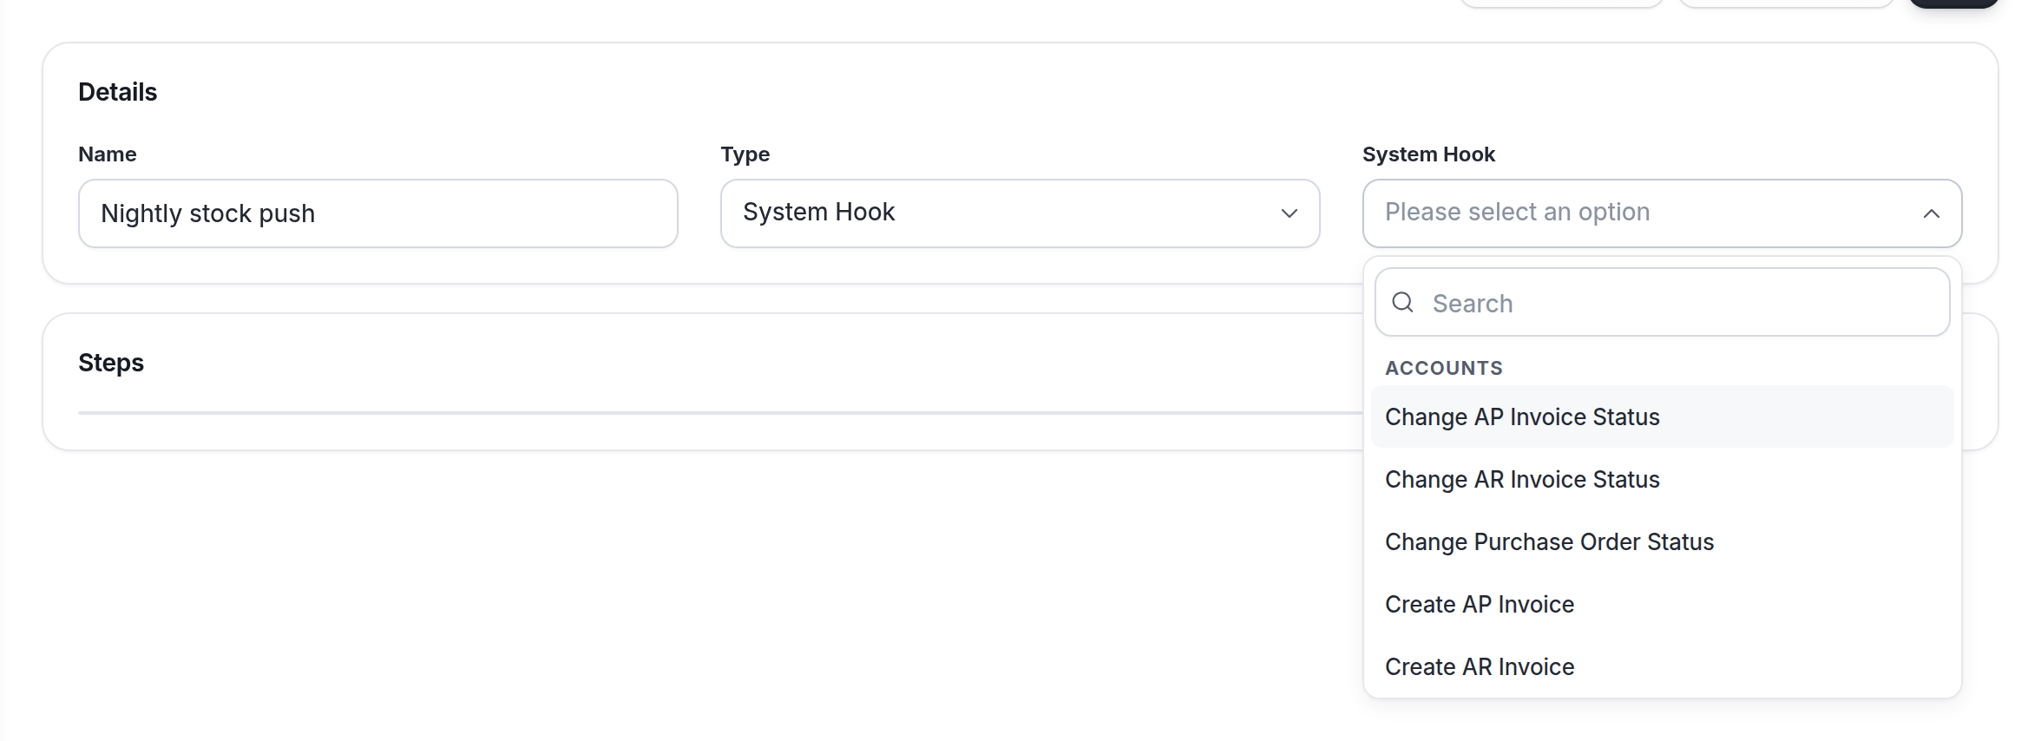Open the Type dropdown showing System Hook
This screenshot has width=2041, height=741.
point(1020,213)
